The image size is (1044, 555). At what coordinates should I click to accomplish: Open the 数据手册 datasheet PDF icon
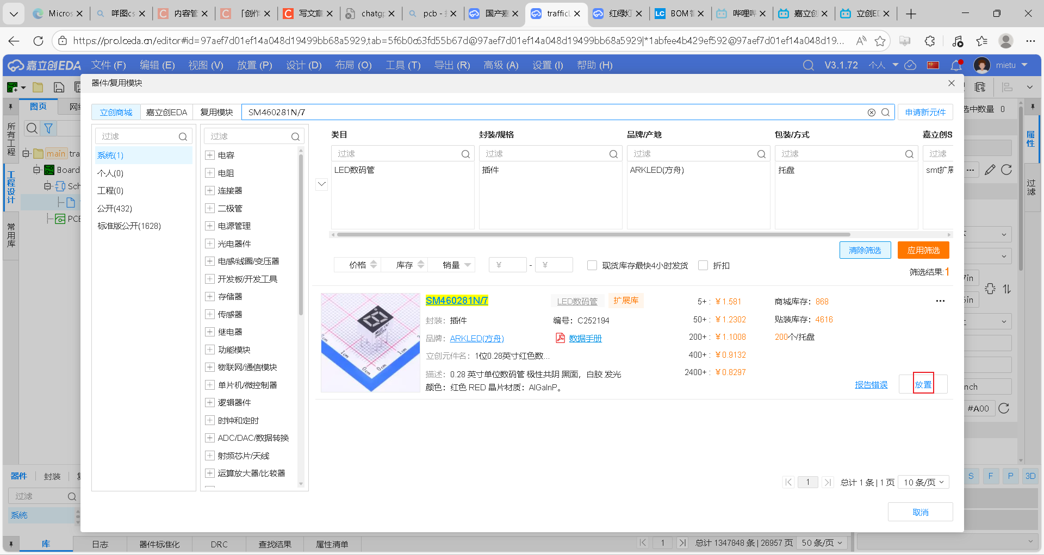click(560, 338)
